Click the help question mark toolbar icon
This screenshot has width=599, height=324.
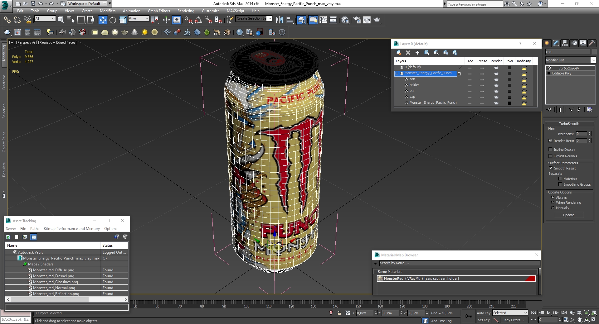(x=282, y=32)
